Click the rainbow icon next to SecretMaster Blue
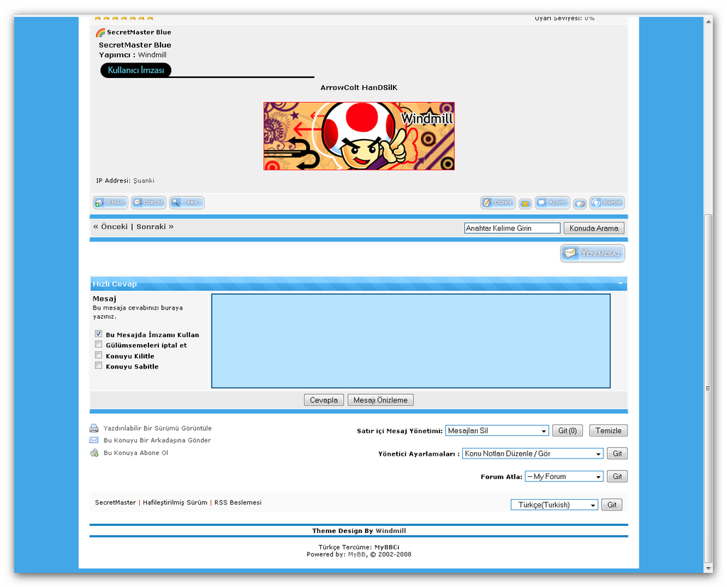 click(x=100, y=33)
